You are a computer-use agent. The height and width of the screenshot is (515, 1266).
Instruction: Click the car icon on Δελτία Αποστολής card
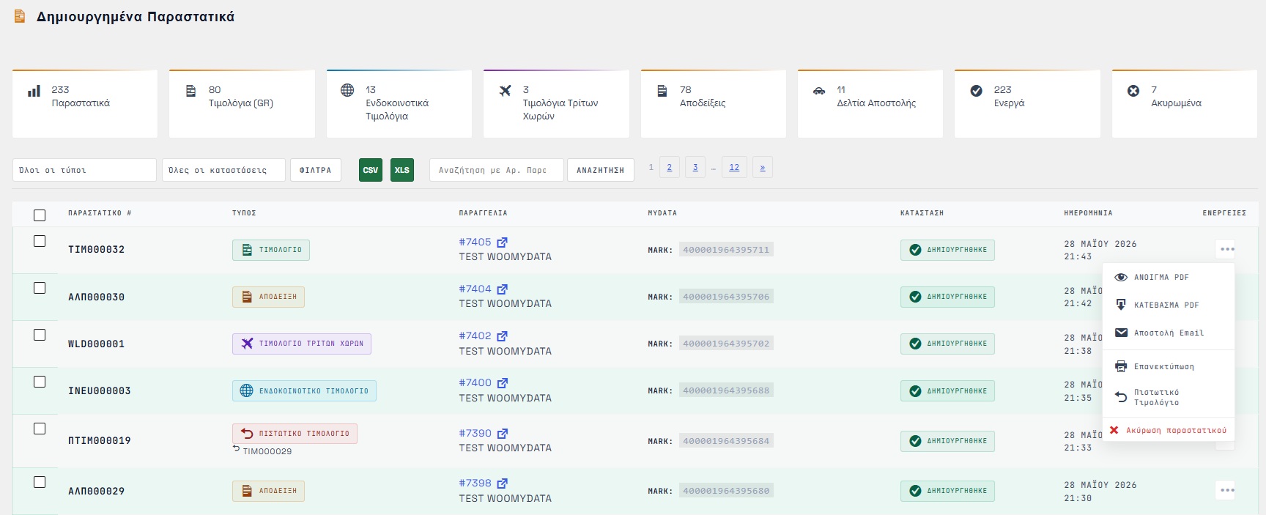point(819,91)
